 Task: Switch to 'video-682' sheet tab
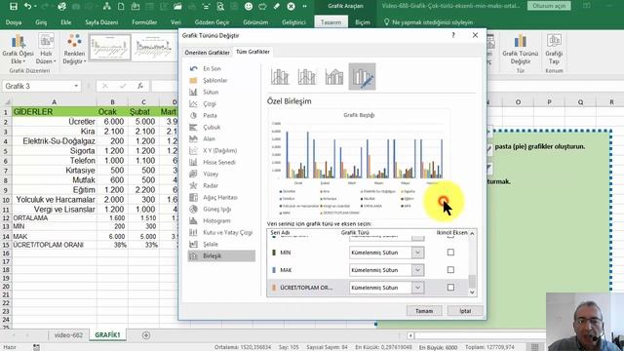(x=68, y=335)
